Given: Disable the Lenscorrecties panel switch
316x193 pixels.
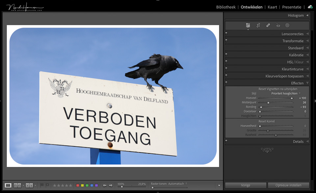Looking at the screenshot, I should pos(226,34).
